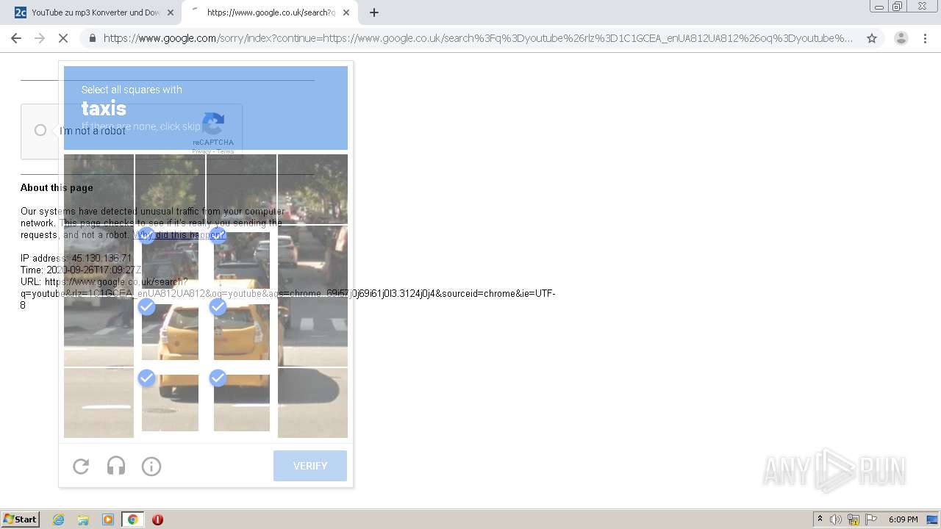The width and height of the screenshot is (941, 529).
Task: Minimize the Chrome window
Action: pyautogui.click(x=879, y=7)
